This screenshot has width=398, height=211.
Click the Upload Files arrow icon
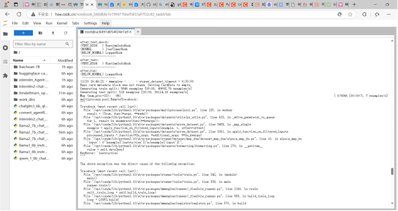pyautogui.click(x=53, y=33)
